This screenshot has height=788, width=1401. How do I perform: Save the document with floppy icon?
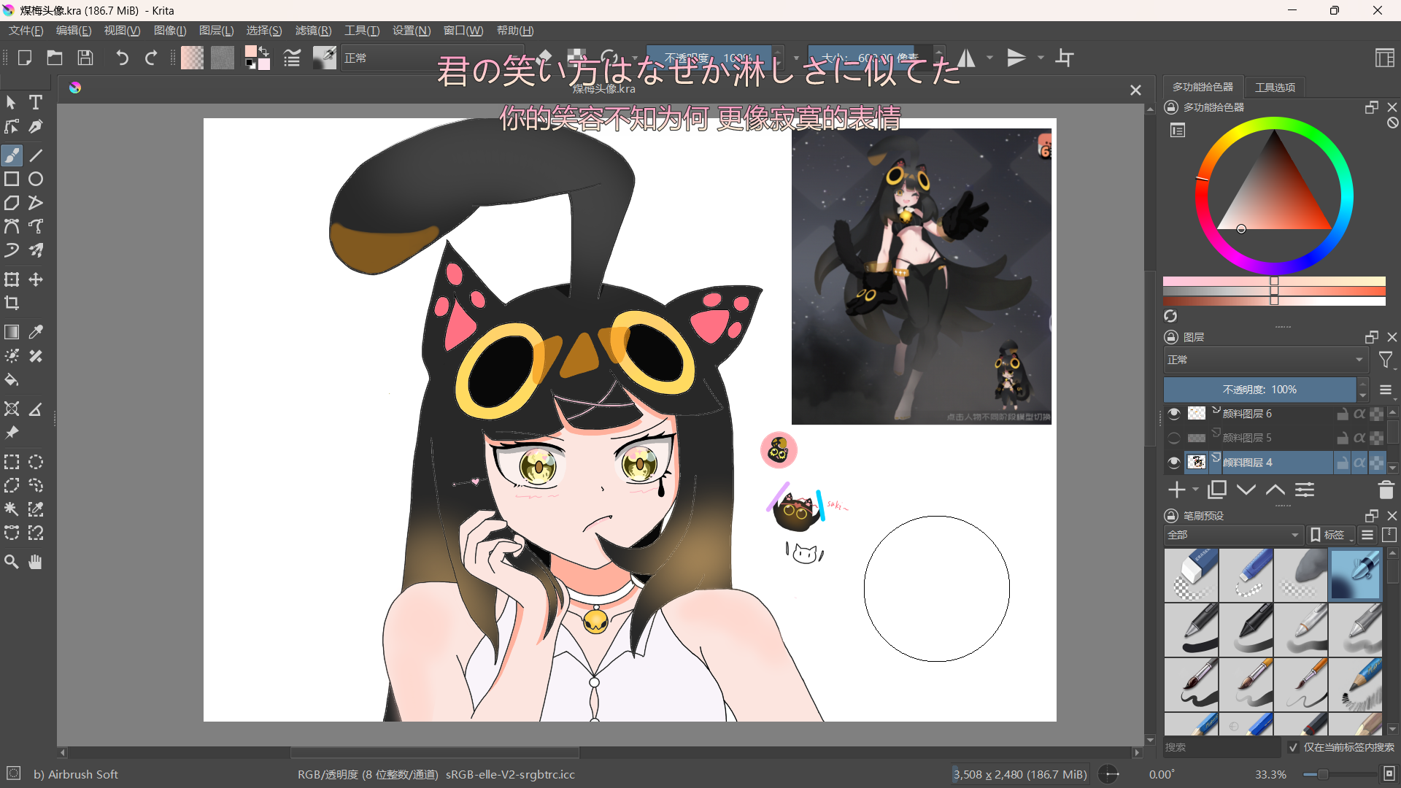point(85,58)
